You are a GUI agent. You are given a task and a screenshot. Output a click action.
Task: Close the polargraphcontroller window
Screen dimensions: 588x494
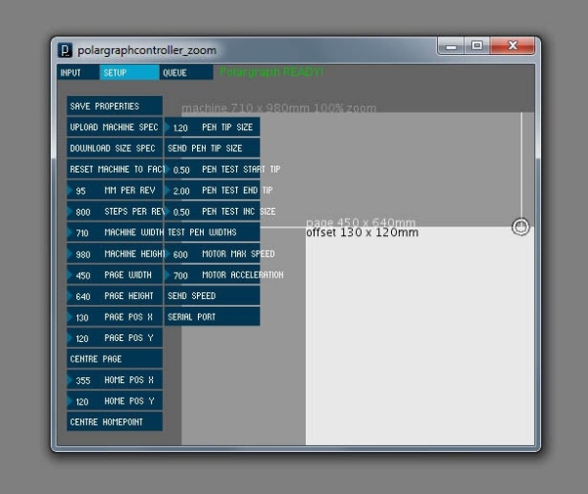(513, 46)
